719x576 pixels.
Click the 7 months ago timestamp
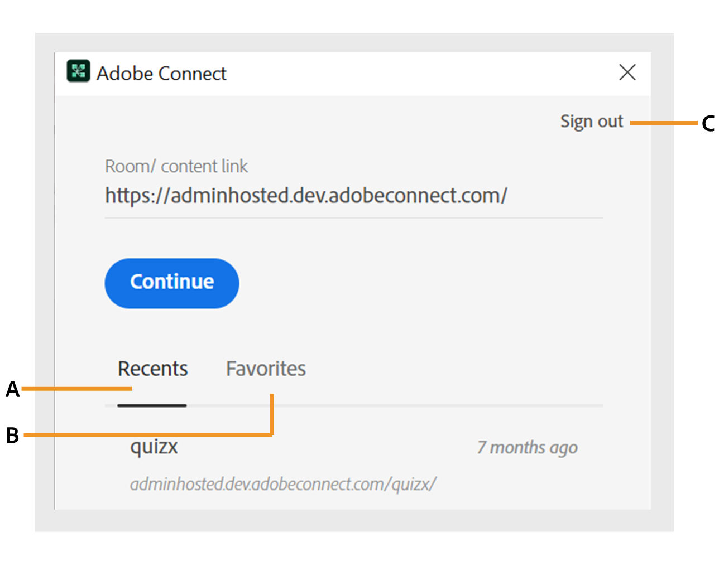[527, 447]
